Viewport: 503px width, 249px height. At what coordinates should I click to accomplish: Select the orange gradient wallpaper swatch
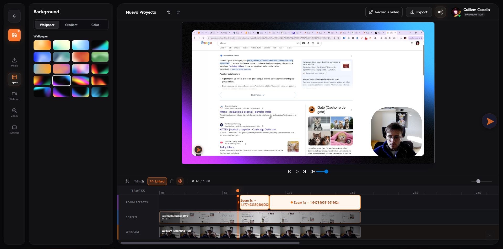[42, 45]
